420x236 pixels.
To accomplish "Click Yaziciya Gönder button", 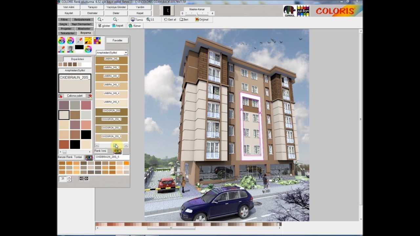I will pos(116,7).
